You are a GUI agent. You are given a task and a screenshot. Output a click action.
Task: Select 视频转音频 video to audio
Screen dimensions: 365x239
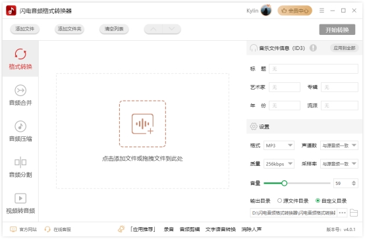20,203
